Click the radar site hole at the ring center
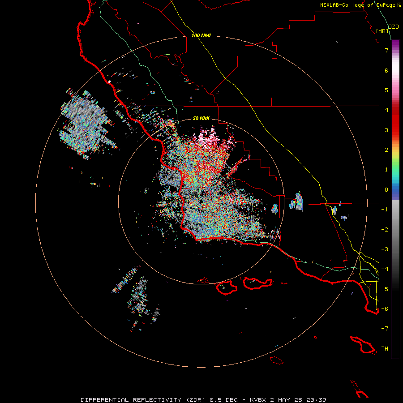Screen dimensions: 403x403 (x=201, y=201)
